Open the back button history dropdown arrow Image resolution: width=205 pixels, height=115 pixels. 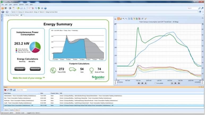pyautogui.click(x=5, y=12)
